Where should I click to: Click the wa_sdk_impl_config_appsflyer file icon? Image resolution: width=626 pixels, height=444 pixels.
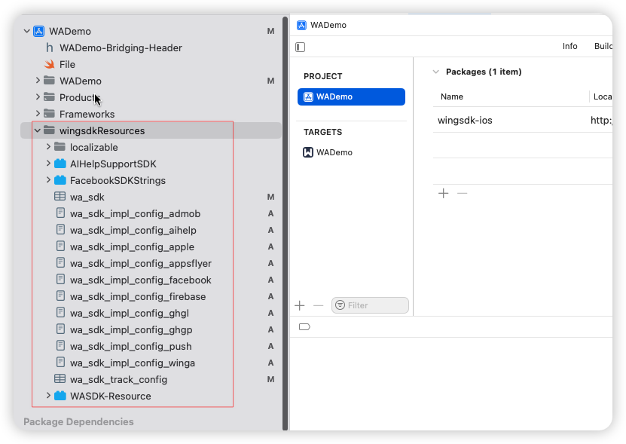60,263
